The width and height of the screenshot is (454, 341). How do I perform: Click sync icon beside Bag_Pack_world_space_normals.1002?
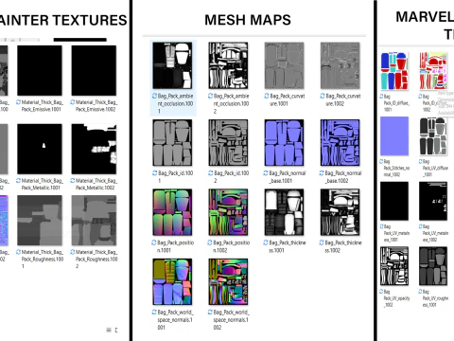[210, 312]
